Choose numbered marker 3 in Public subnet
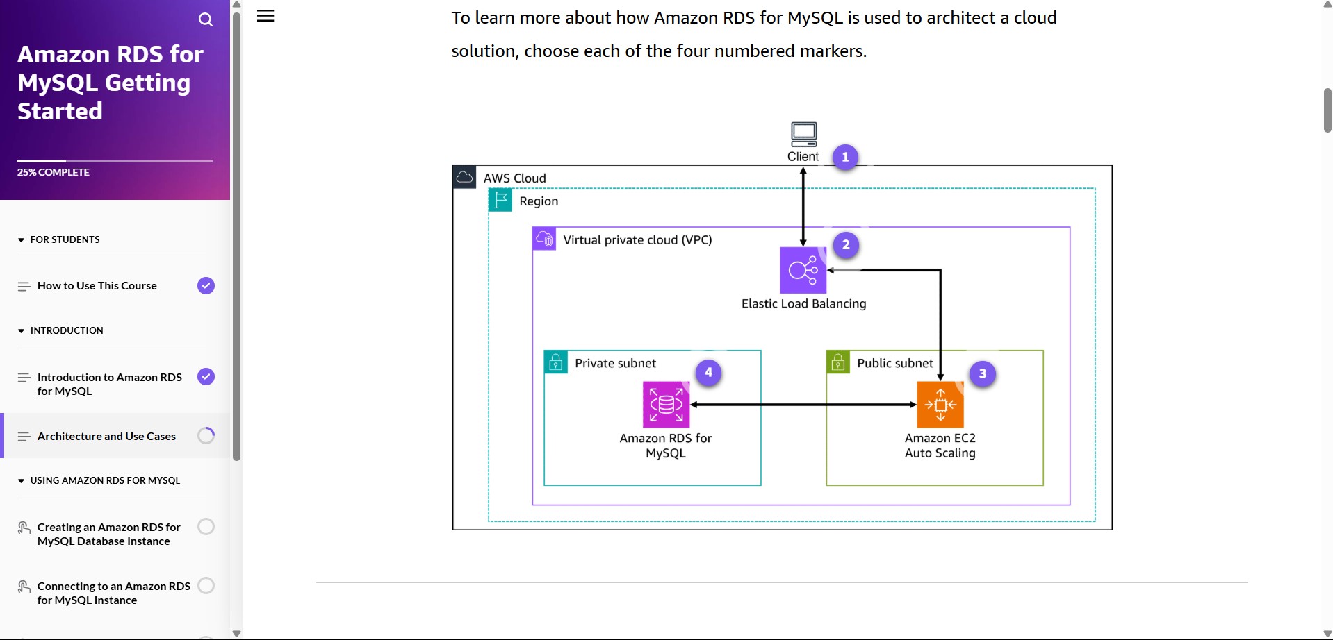This screenshot has height=640, width=1333. (982, 373)
